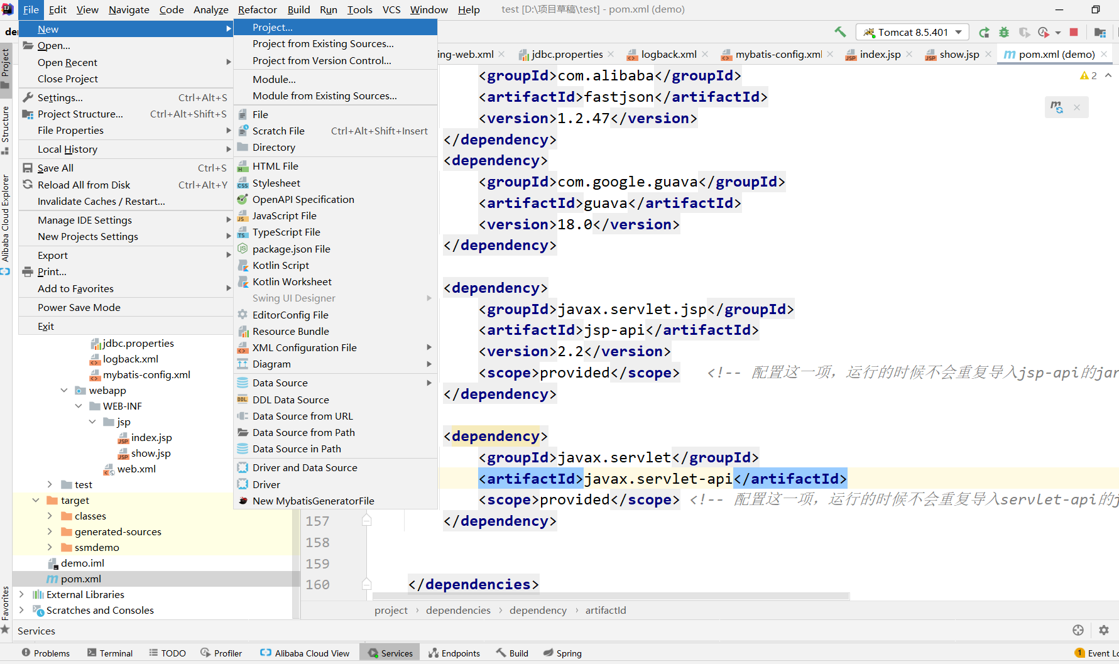The width and height of the screenshot is (1119, 664).
Task: Click the profiler run icon in toolbar
Action: [x=1044, y=32]
